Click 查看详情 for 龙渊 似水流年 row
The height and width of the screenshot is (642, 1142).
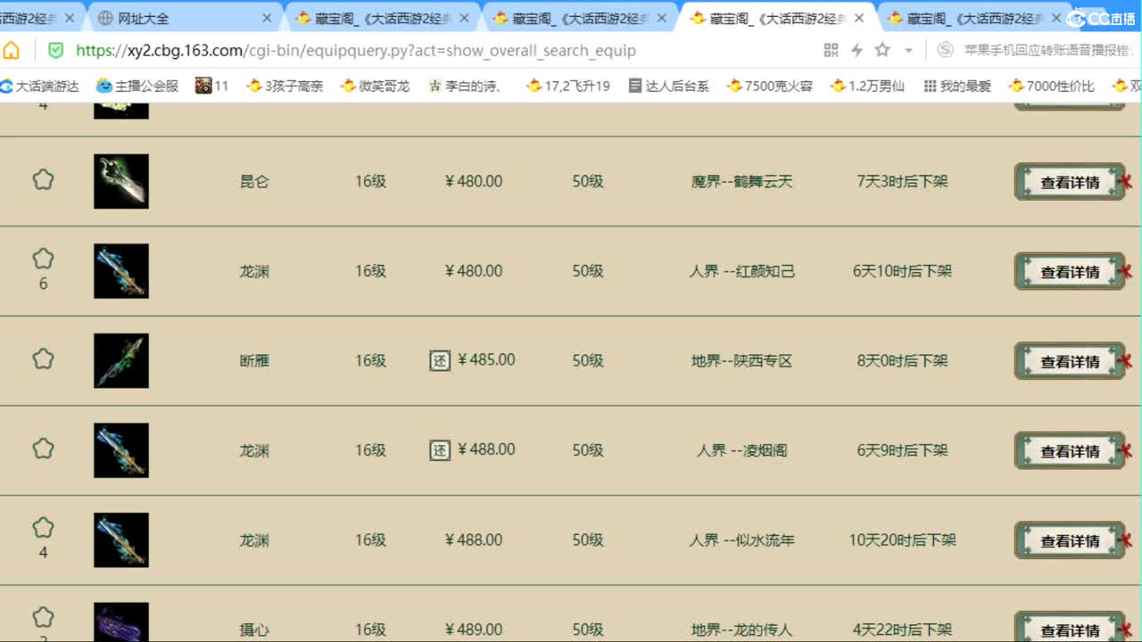(x=1070, y=540)
